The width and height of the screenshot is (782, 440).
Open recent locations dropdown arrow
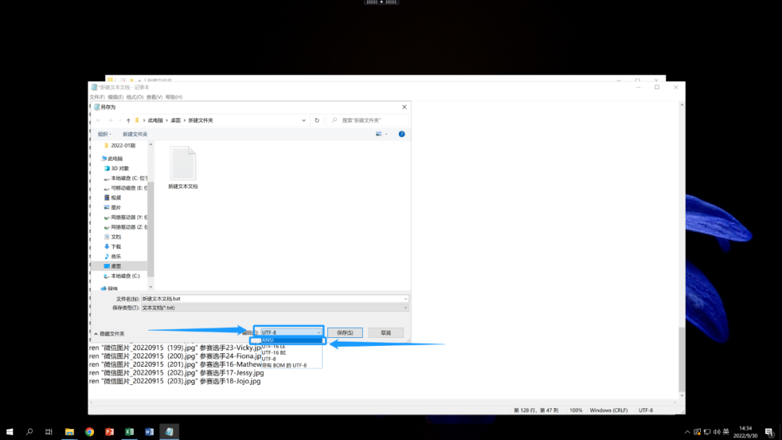[x=119, y=121]
